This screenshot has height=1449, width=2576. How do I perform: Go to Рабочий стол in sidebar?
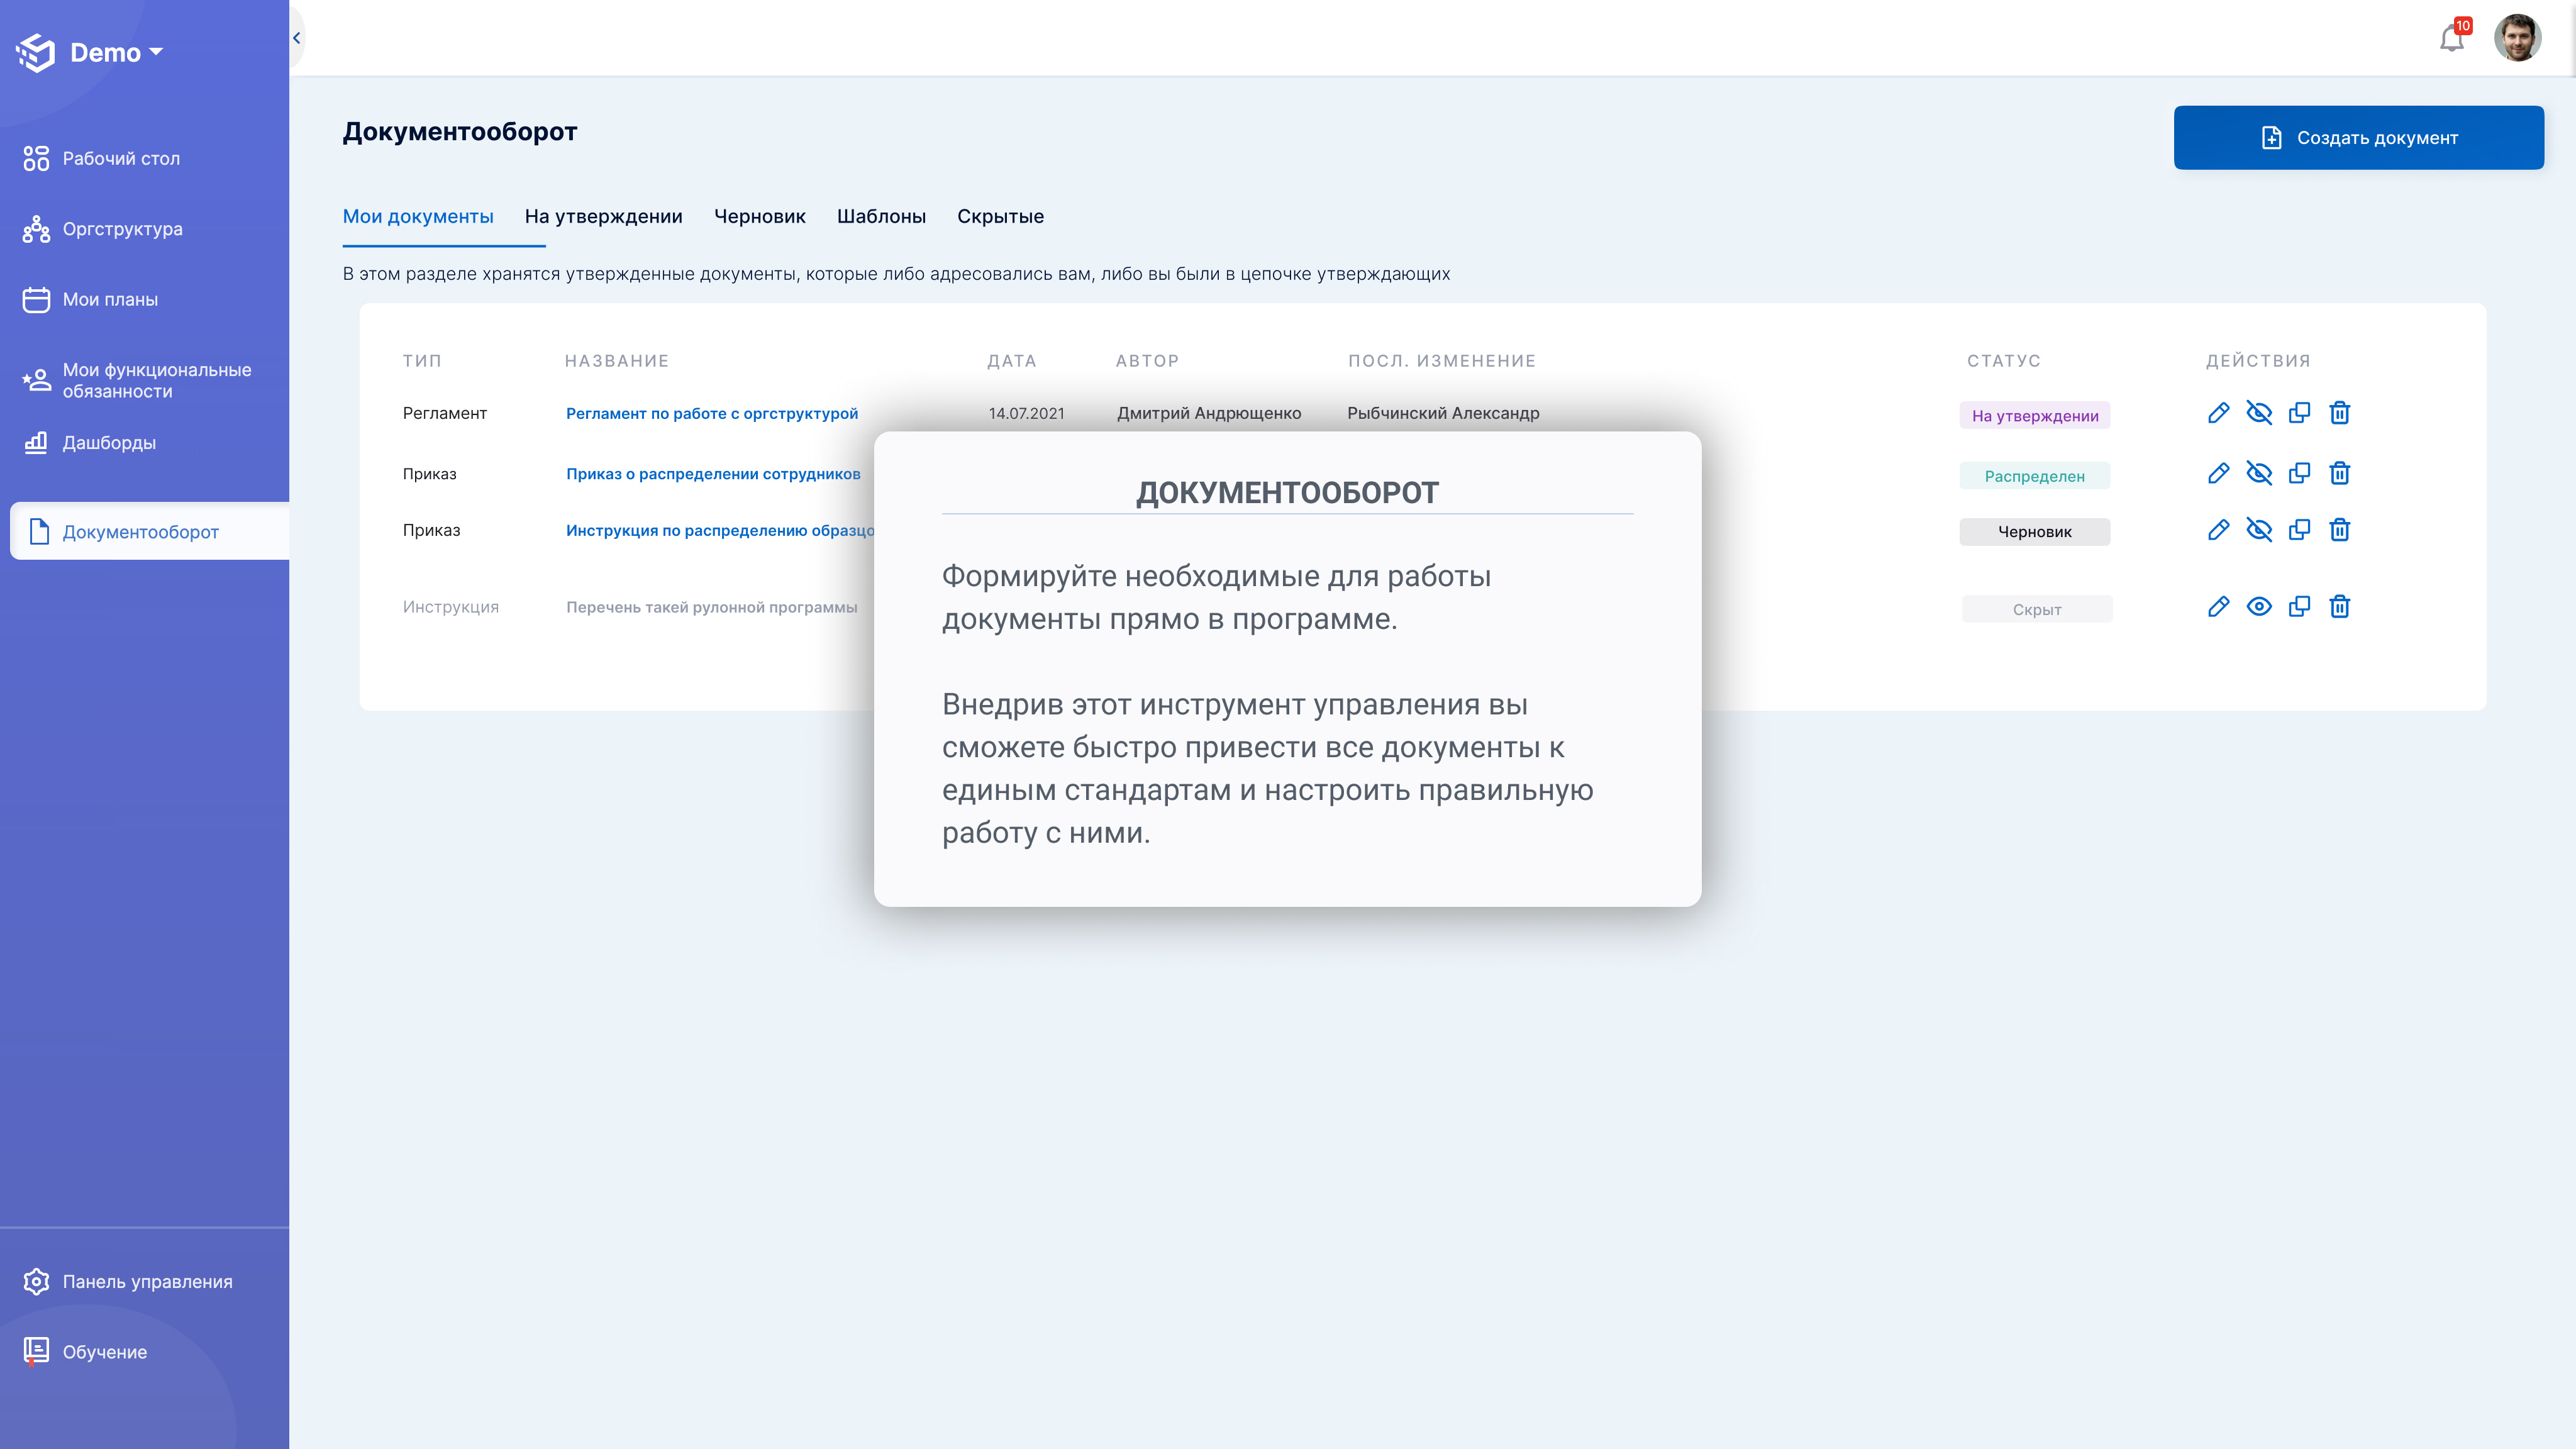tap(121, 158)
